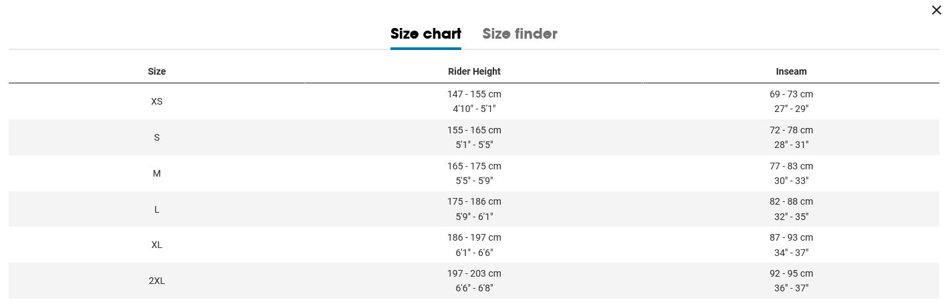Click the 165 - 175 cm height cell

point(474,166)
